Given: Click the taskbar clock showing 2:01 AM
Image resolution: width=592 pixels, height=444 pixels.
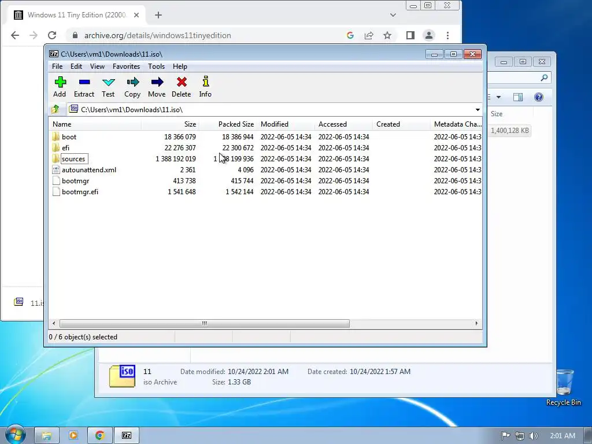Looking at the screenshot, I should pyautogui.click(x=563, y=436).
